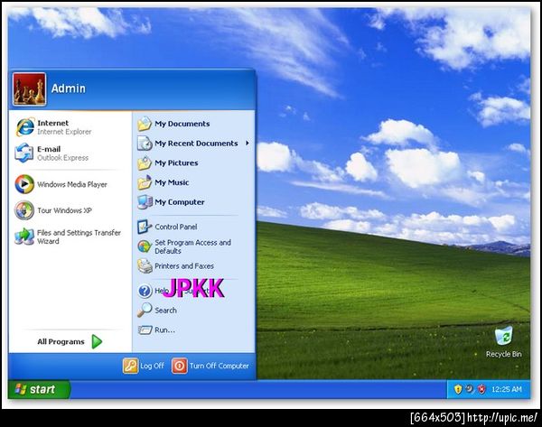The height and width of the screenshot is (427, 542).
Task: Open Control Panel icon
Action: tap(145, 227)
